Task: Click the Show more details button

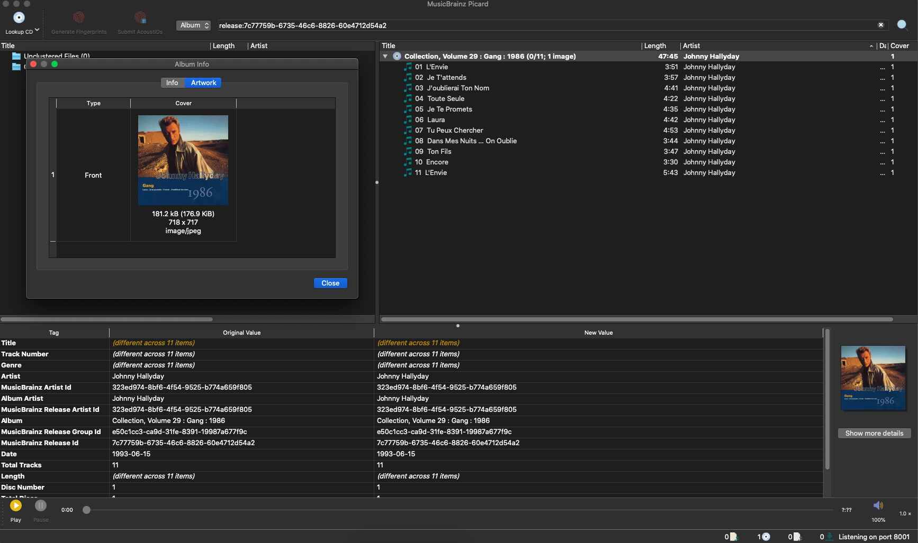Action: point(875,434)
